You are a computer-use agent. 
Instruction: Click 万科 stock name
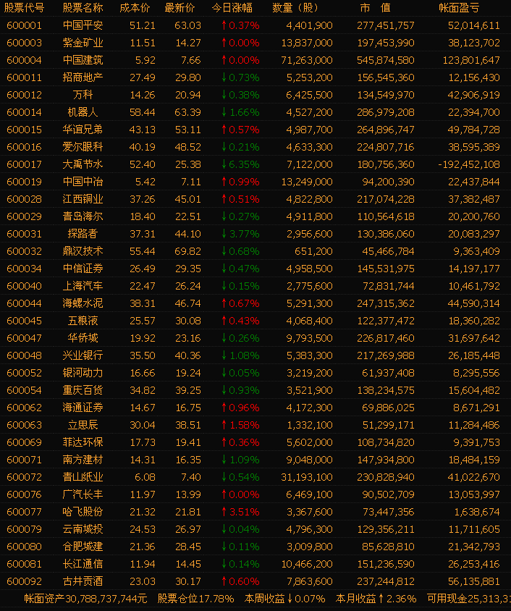click(x=83, y=95)
